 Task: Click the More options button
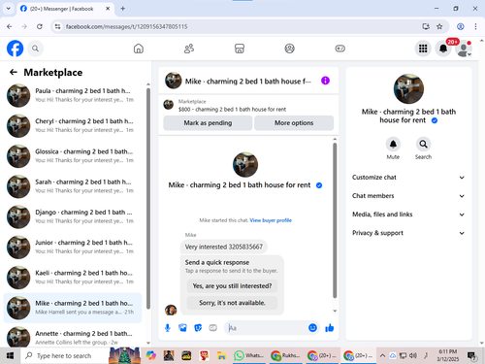coord(294,123)
